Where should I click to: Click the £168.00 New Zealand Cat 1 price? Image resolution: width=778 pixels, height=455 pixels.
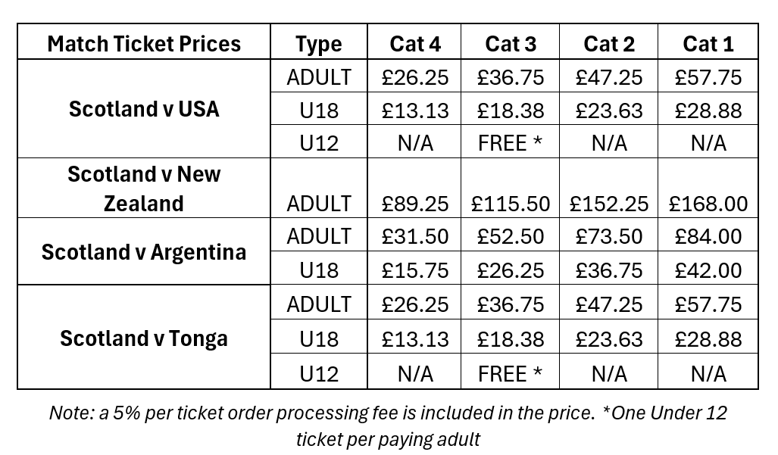(x=708, y=204)
